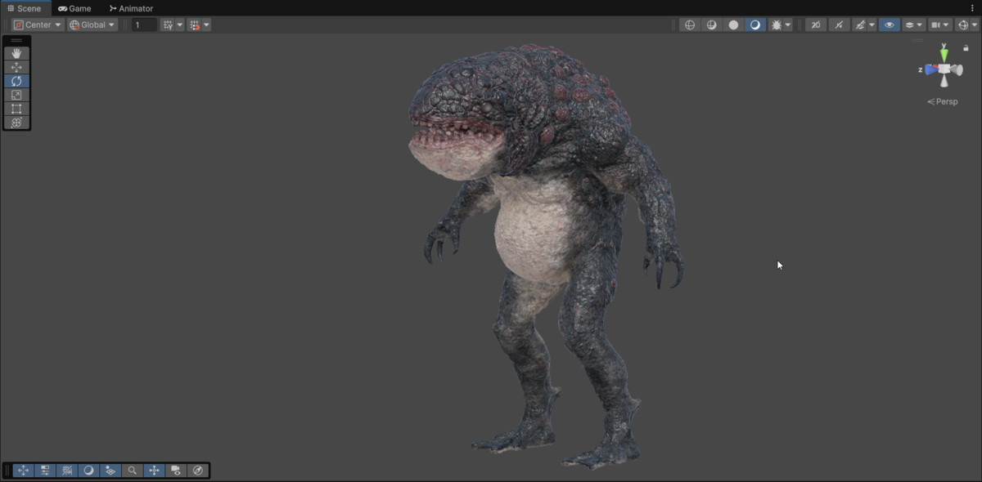Click the bottom overlay bar drag handle
Image resolution: width=982 pixels, height=482 pixels.
coord(8,471)
